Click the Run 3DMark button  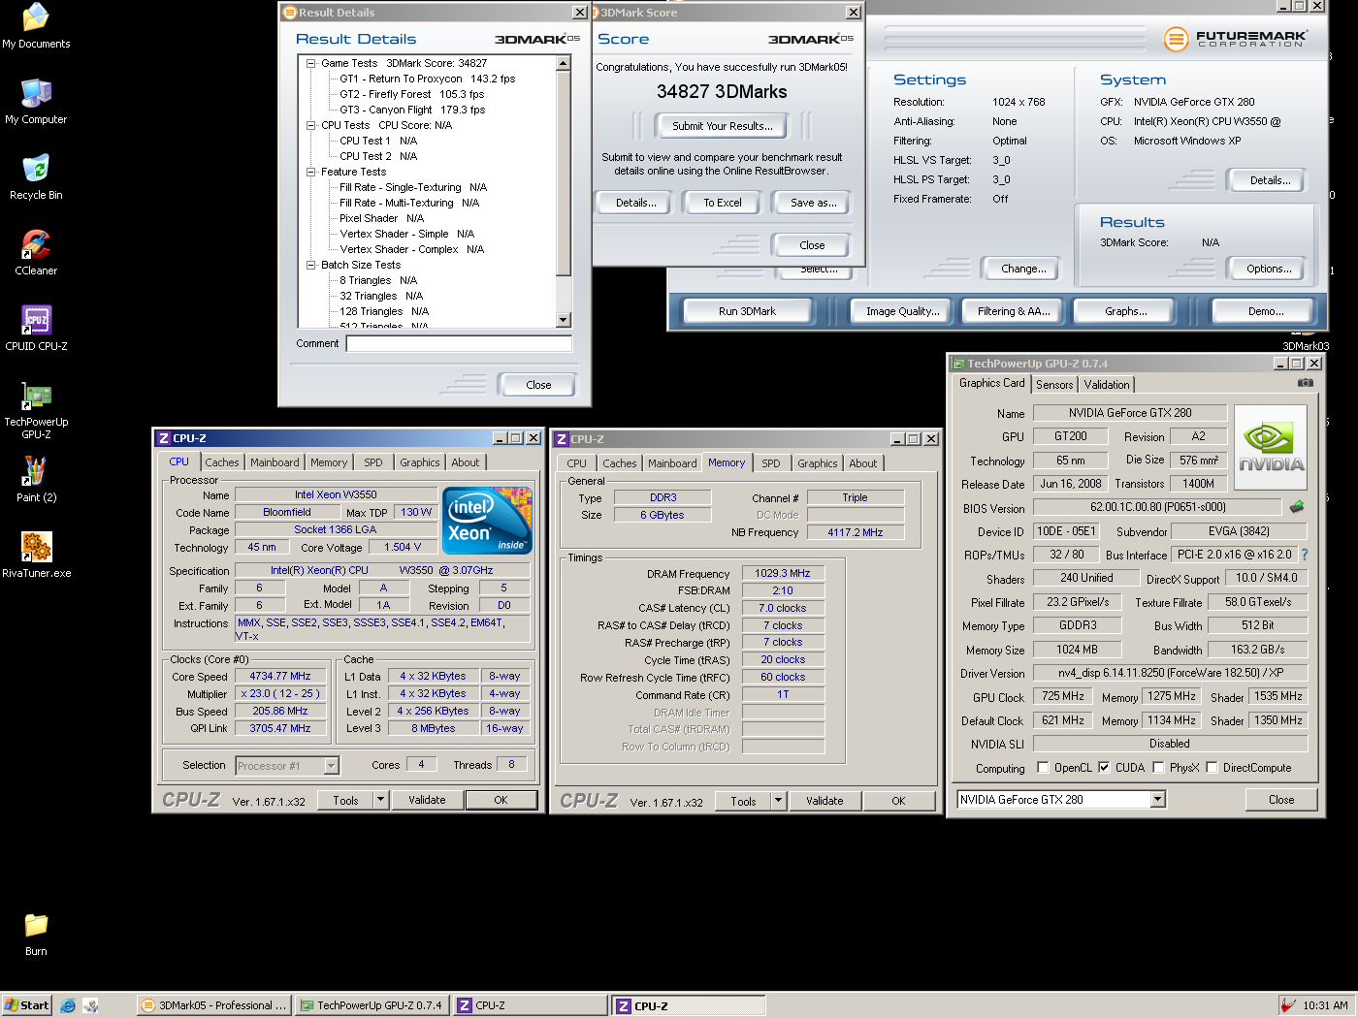click(x=747, y=311)
